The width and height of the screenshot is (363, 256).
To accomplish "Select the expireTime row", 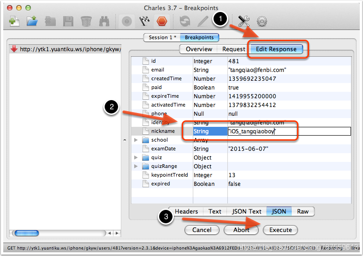I will (x=241, y=96).
